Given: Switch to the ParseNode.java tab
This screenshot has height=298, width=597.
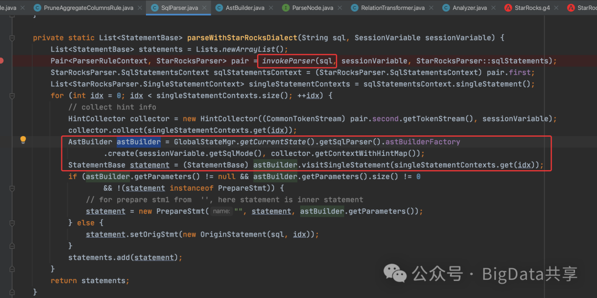Looking at the screenshot, I should (312, 7).
